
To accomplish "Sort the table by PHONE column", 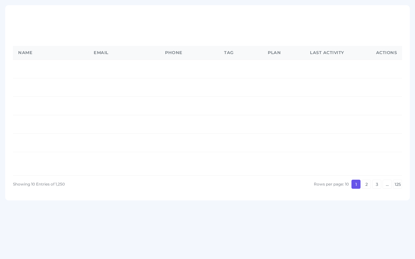I will pos(173,52).
